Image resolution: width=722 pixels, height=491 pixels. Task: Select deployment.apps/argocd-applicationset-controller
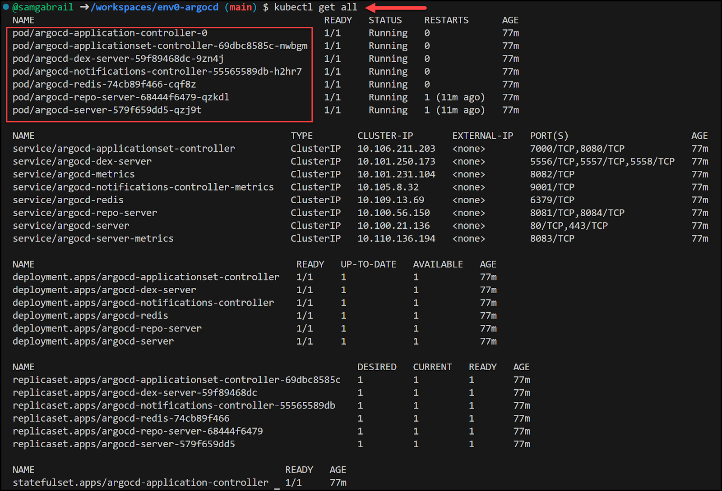click(146, 277)
